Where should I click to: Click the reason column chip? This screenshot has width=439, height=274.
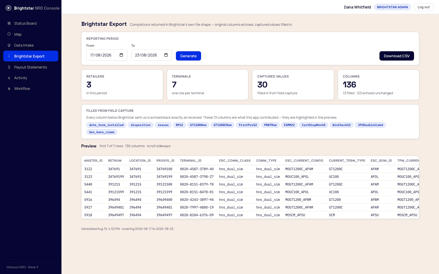[x=163, y=125]
